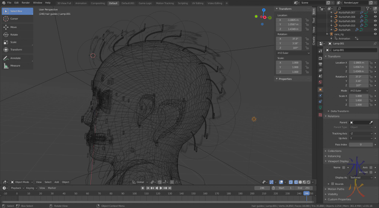Hide zara_rig in viewport

tap(375, 34)
